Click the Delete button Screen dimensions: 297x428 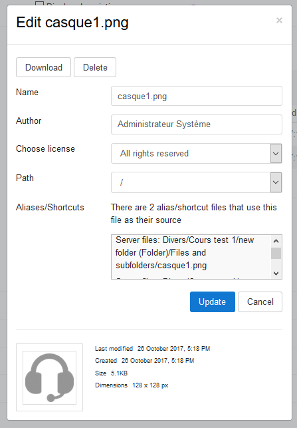tap(95, 67)
